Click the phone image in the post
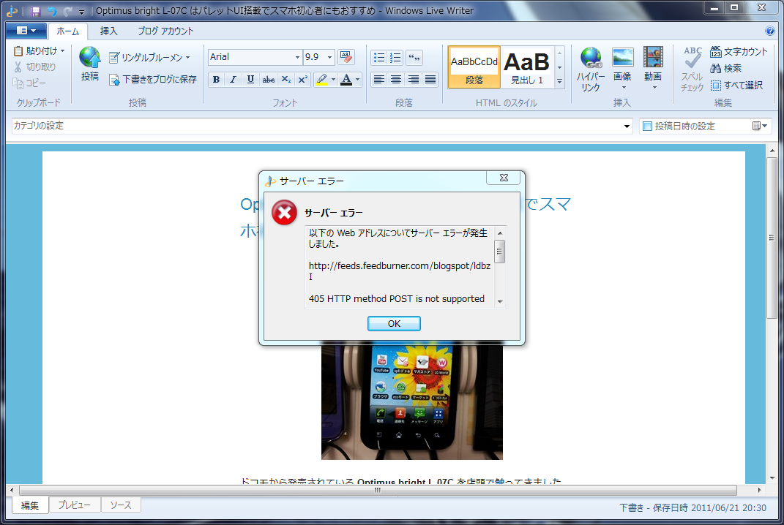Image resolution: width=784 pixels, height=525 pixels. [411, 401]
